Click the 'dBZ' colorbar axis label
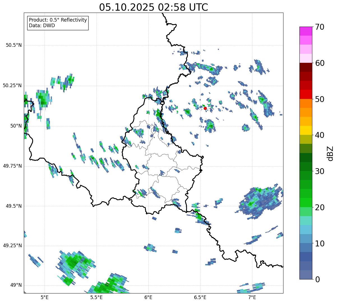Viewport: 337px width, 303px height. (330, 153)
